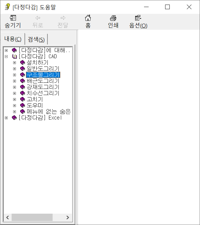Expand the 고치기 tree node
Image resolution: width=200 pixels, height=225 pixels.
[x=14, y=99]
